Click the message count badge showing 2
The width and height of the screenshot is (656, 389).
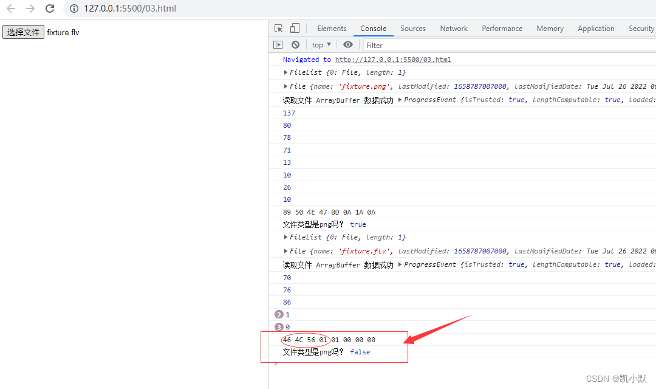(279, 315)
